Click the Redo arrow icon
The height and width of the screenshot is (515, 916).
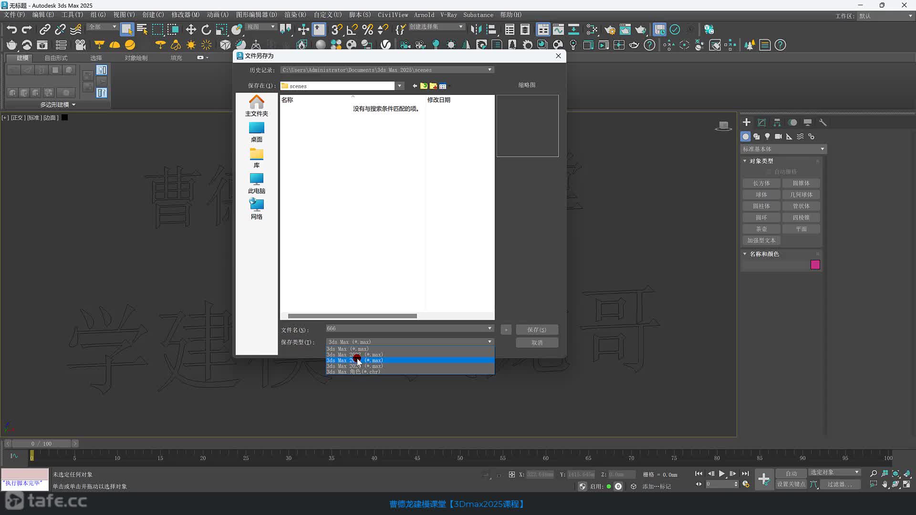tap(27, 30)
